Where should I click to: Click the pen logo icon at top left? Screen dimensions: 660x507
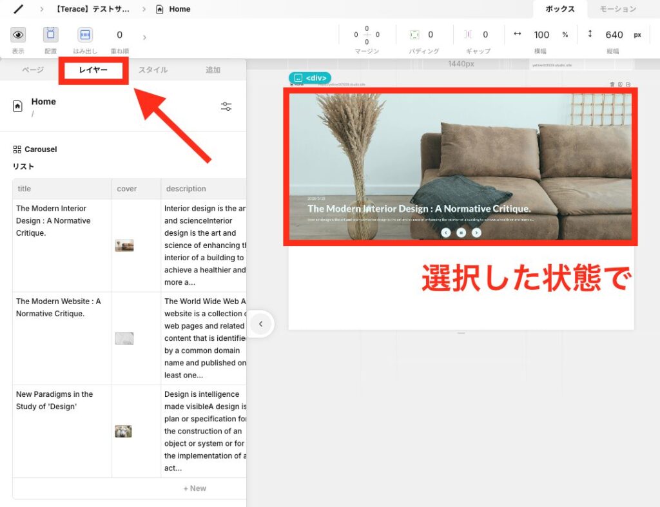(19, 9)
